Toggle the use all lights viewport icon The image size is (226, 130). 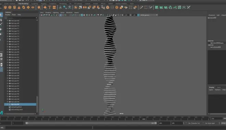(x=92, y=15)
